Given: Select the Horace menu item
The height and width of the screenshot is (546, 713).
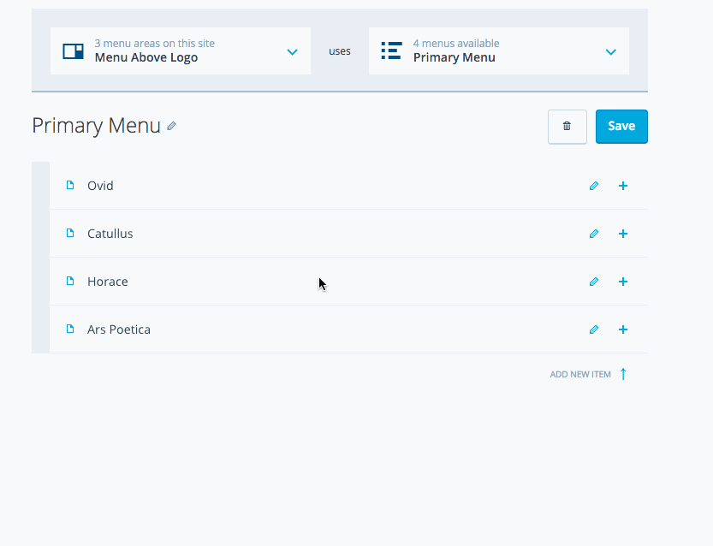Looking at the screenshot, I should click(x=348, y=282).
